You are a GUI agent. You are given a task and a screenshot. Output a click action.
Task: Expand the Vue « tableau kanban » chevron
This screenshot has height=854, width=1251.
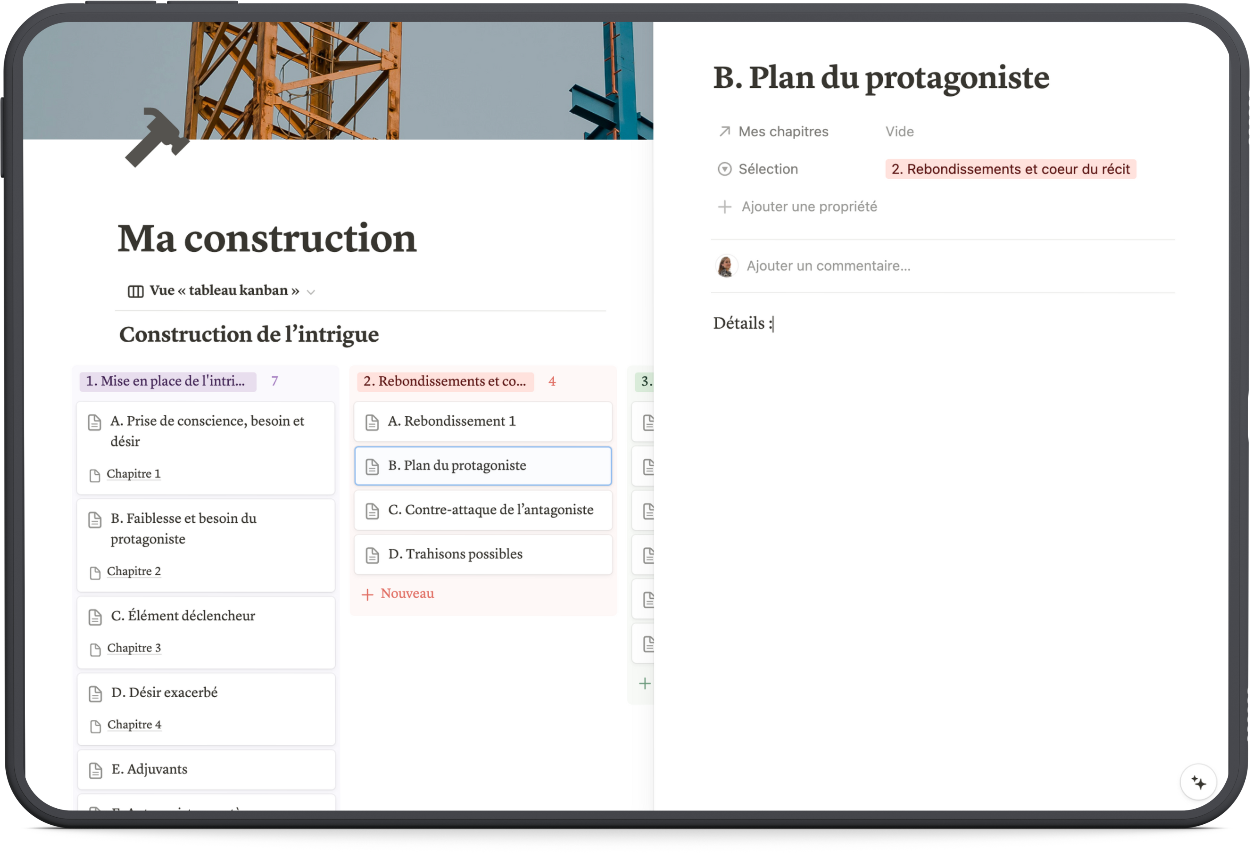click(x=311, y=292)
